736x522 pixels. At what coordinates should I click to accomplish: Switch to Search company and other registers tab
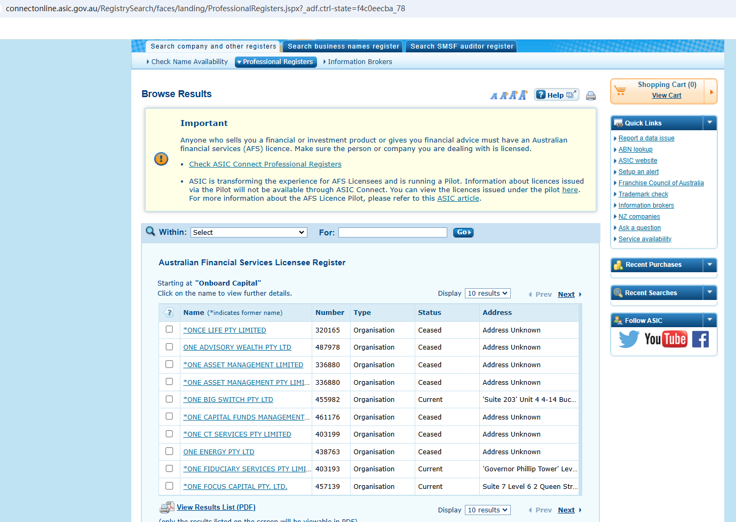[213, 46]
